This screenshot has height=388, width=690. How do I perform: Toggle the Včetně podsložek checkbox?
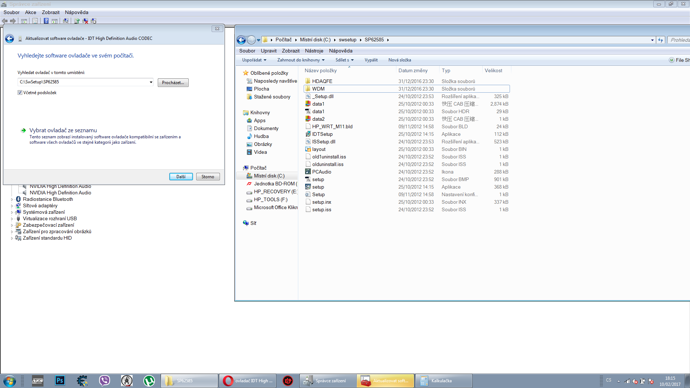[20, 93]
